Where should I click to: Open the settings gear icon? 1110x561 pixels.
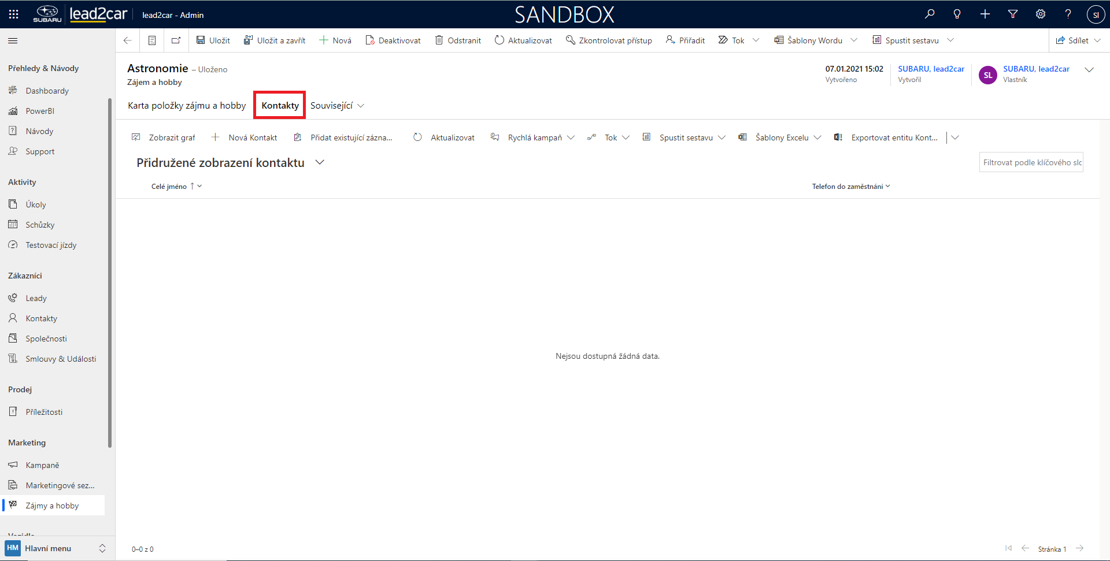pos(1041,14)
